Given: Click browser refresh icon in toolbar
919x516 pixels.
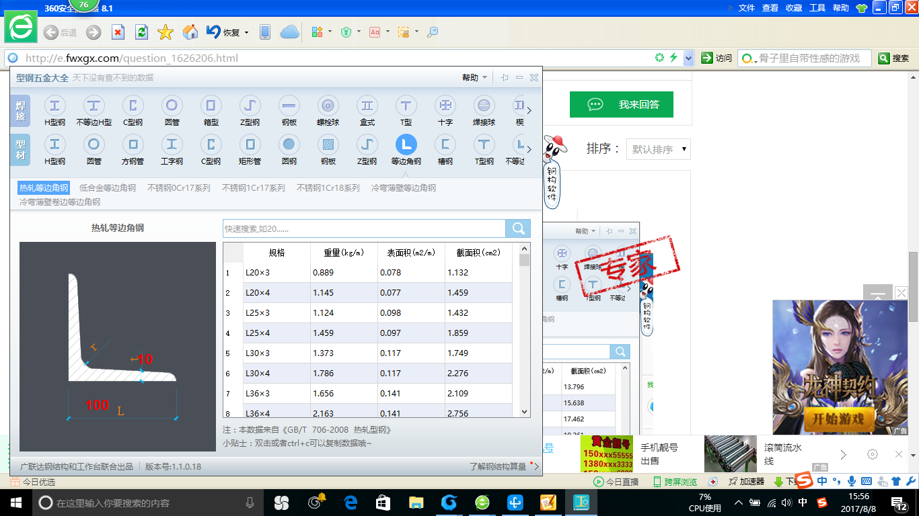Looking at the screenshot, I should point(141,32).
